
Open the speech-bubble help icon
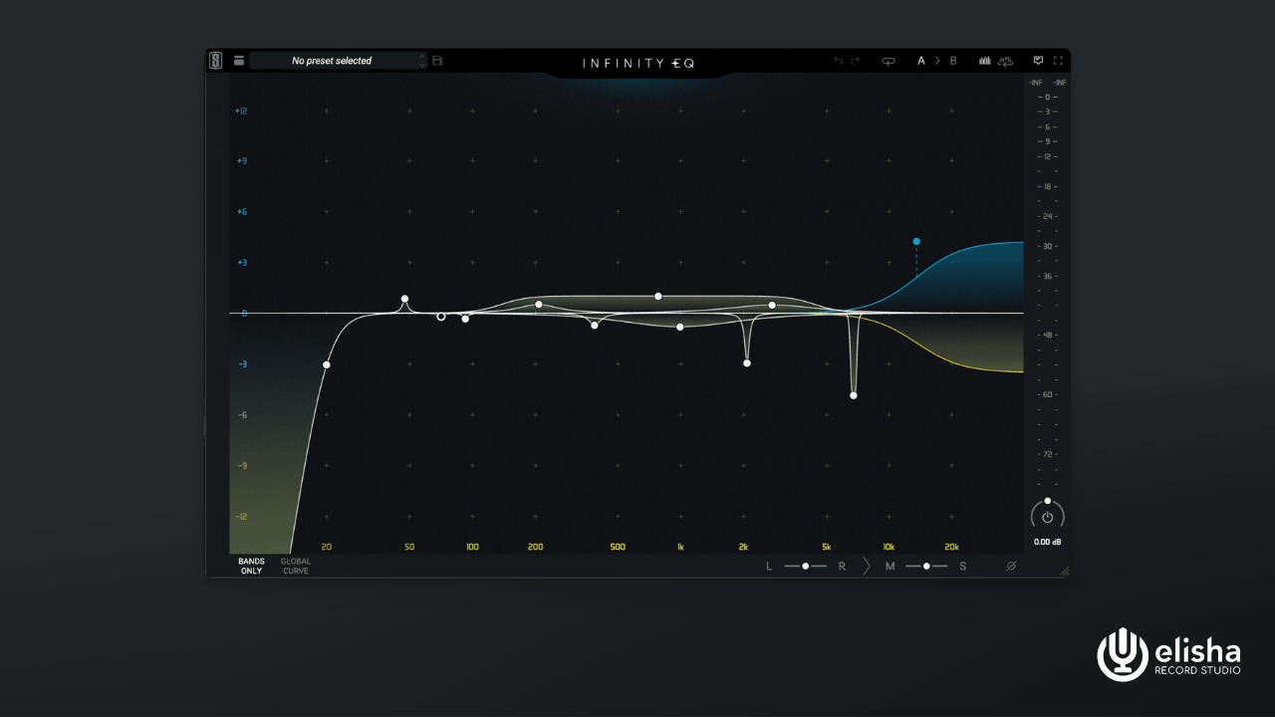1038,61
